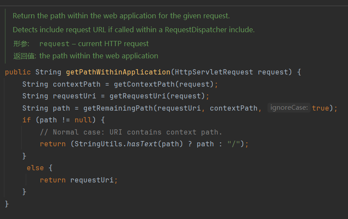This screenshot has height=219, width=348.
Task: Click the public keyword
Action: 18,72
